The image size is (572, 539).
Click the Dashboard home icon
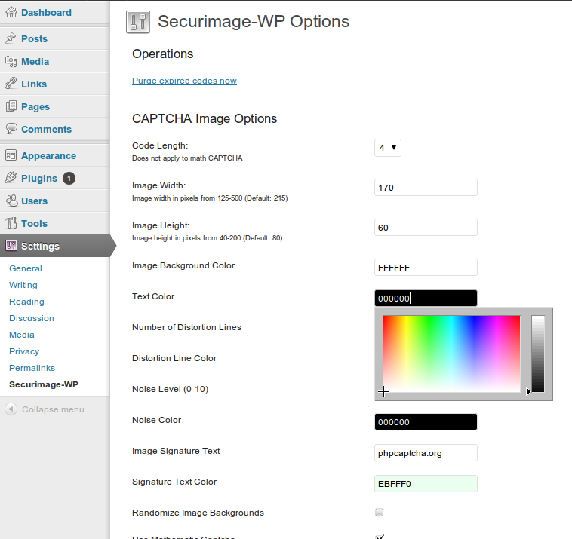11,12
